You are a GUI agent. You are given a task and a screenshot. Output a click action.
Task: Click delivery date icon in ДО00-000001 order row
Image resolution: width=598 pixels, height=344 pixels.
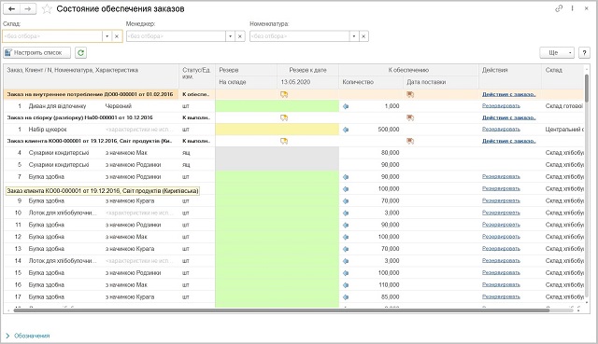(410, 94)
